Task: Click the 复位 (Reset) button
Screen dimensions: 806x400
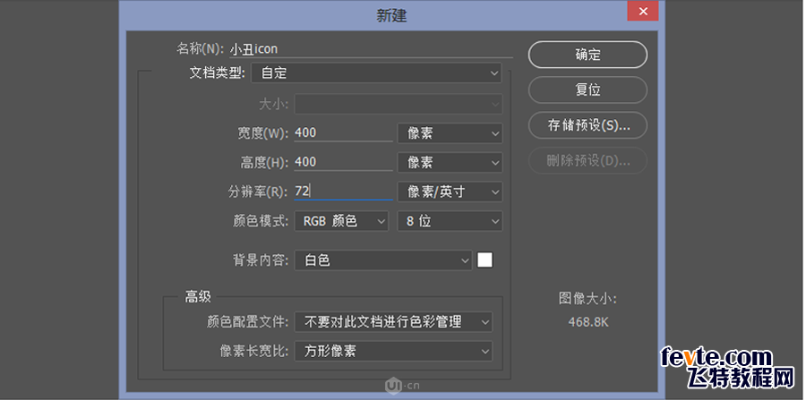Action: click(x=587, y=89)
